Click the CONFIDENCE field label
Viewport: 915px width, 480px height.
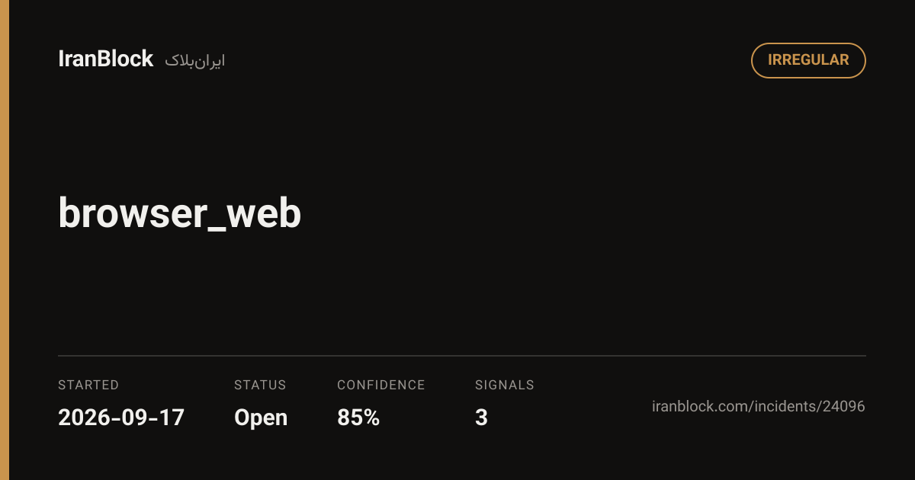click(381, 385)
